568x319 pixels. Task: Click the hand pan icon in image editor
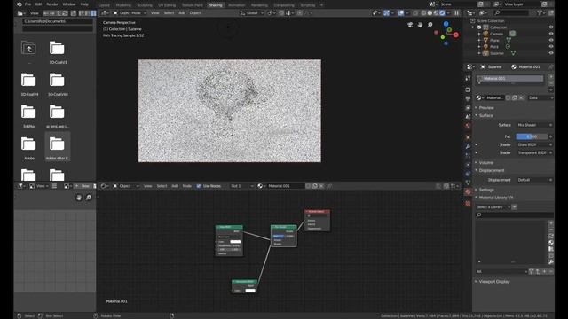click(x=79, y=198)
